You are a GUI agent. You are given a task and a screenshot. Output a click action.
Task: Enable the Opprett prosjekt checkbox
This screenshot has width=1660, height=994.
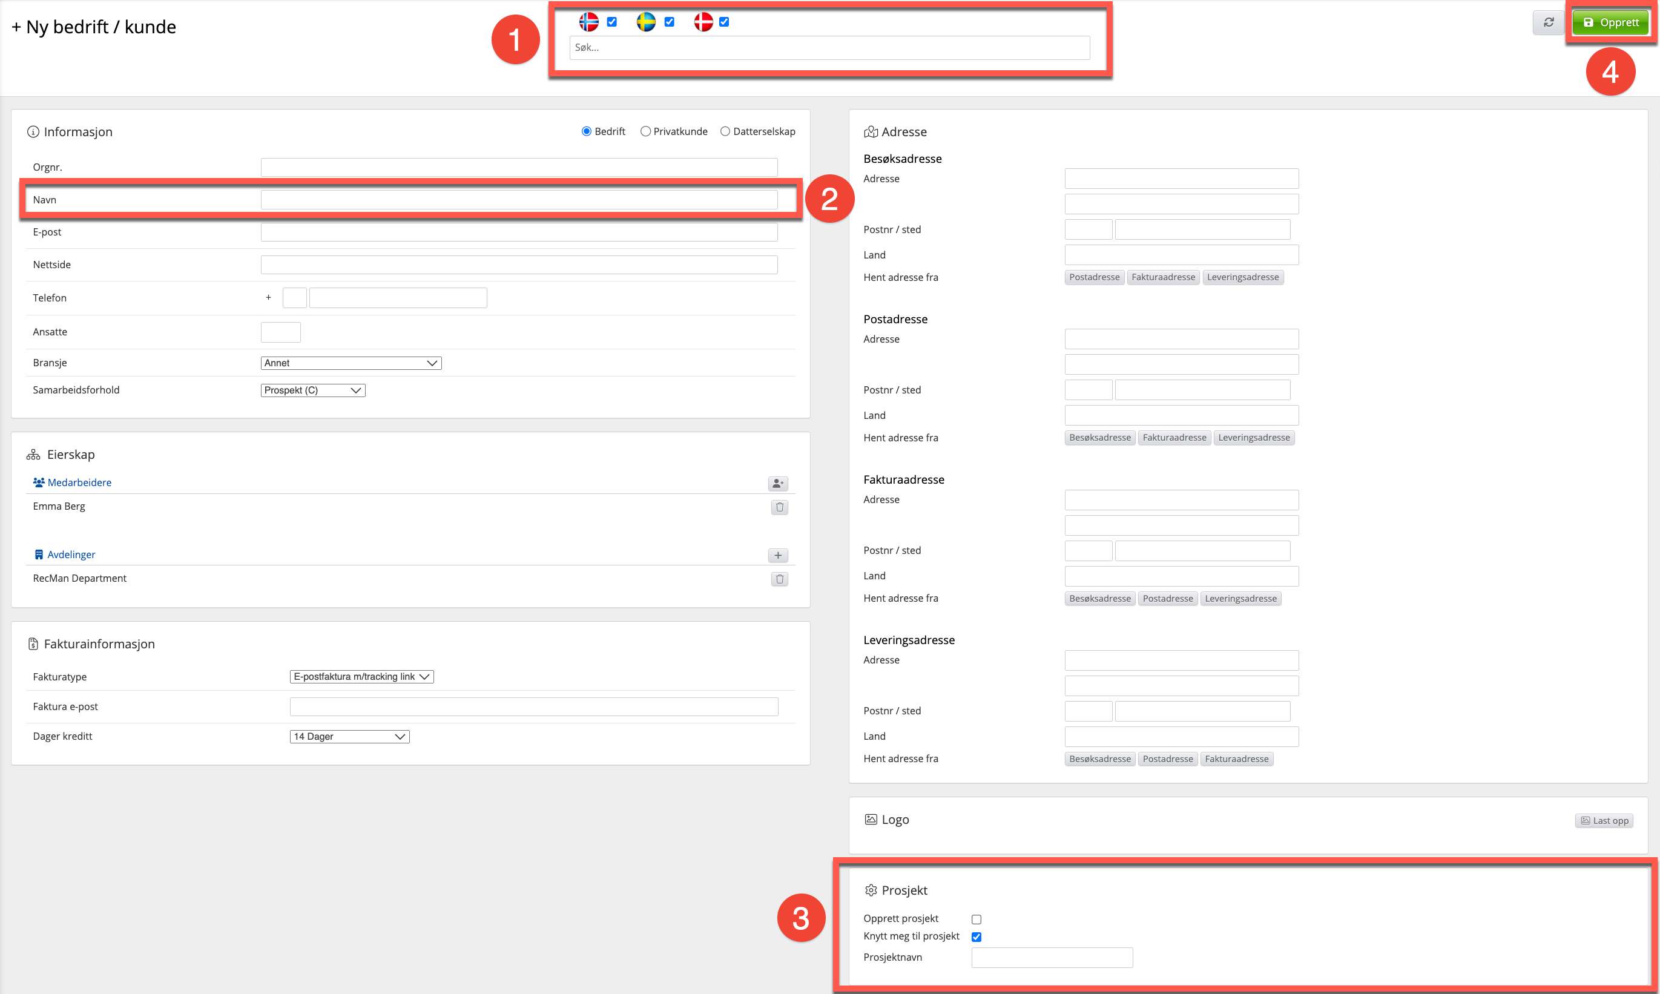[x=977, y=919]
